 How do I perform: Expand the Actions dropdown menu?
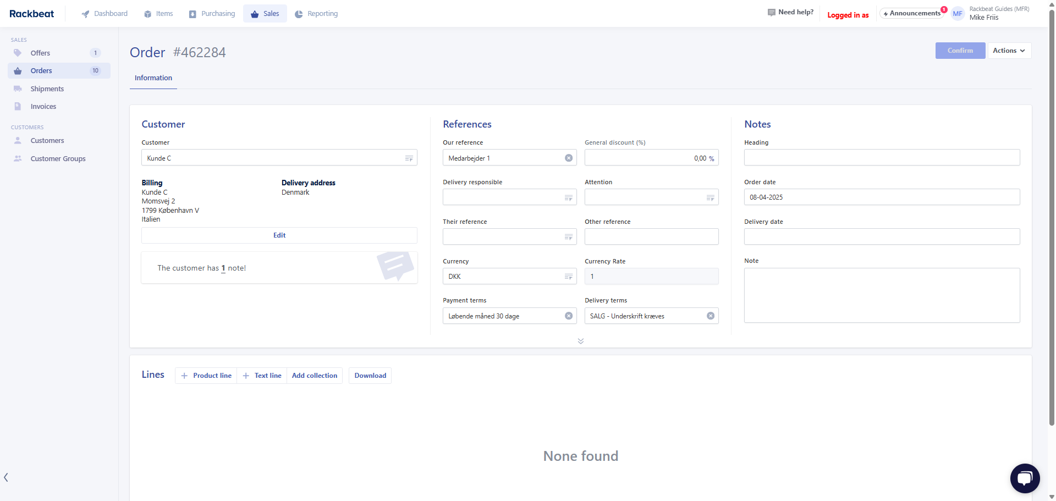[1009, 51]
